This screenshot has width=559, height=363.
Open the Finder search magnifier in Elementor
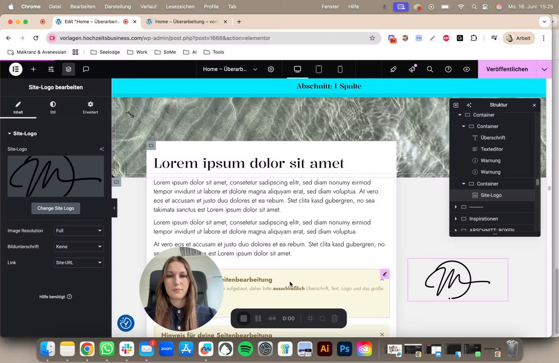tap(430, 69)
